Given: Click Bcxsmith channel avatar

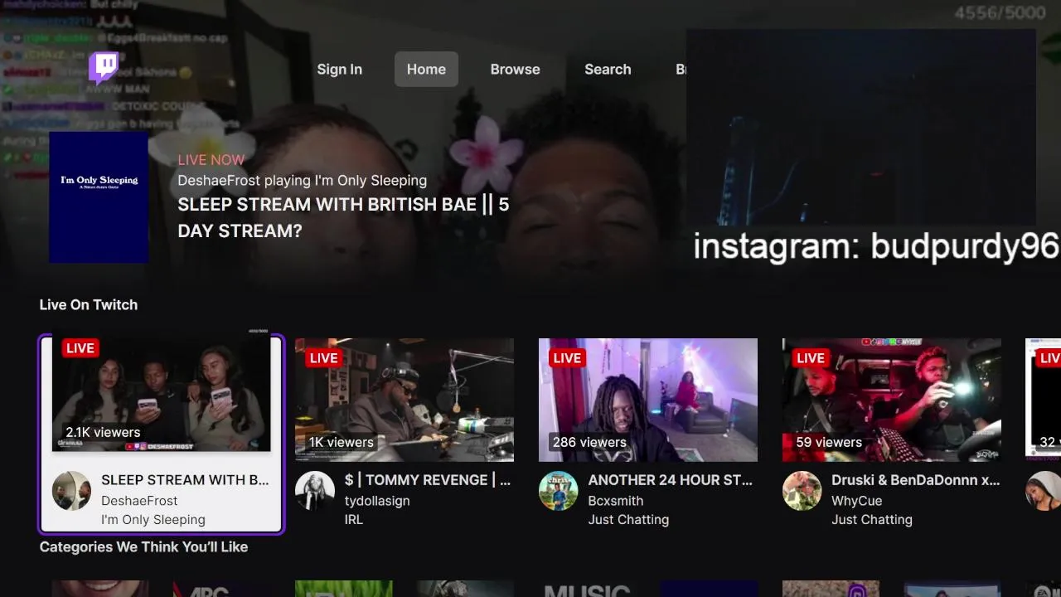Looking at the screenshot, I should coord(559,491).
